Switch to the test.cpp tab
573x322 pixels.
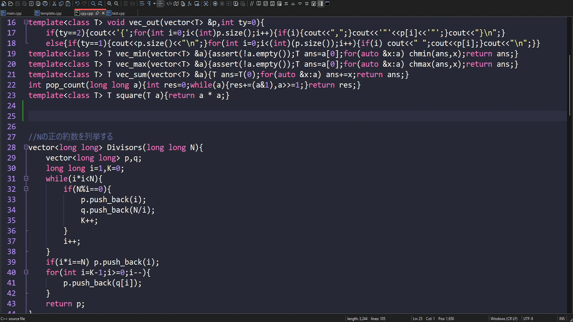pyautogui.click(x=118, y=13)
